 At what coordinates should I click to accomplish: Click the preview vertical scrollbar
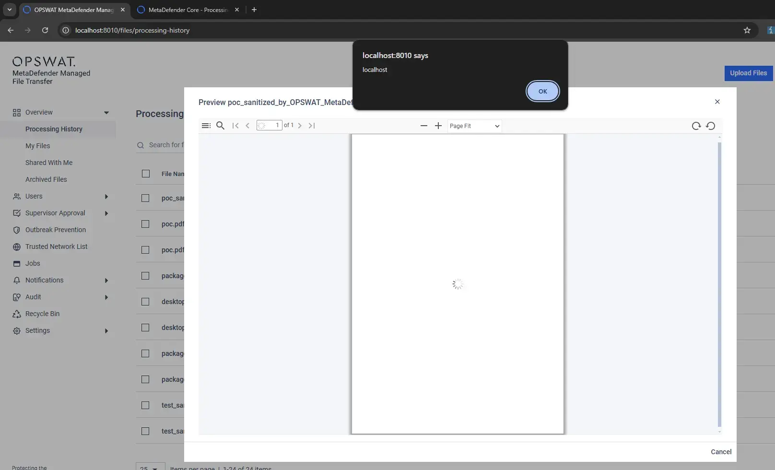(719, 284)
